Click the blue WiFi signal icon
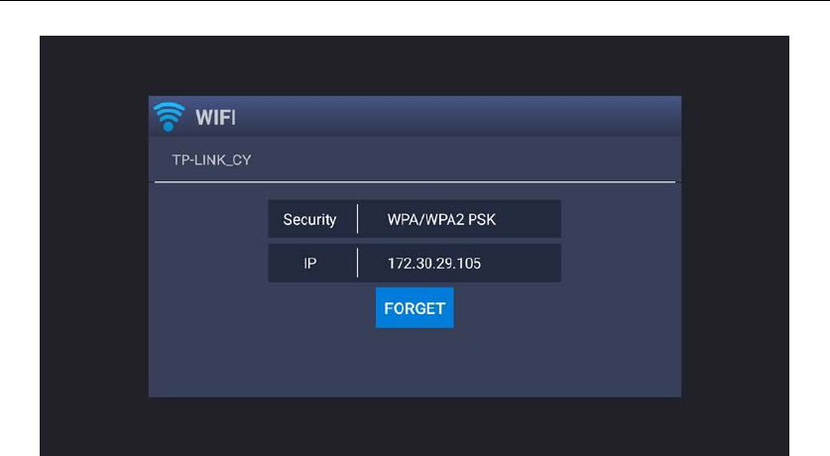 tap(169, 116)
